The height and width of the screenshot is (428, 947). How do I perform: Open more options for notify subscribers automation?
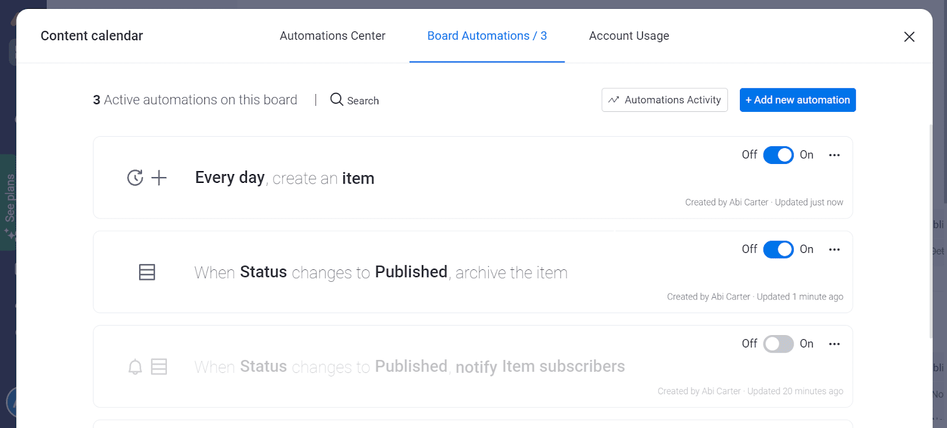tap(835, 344)
